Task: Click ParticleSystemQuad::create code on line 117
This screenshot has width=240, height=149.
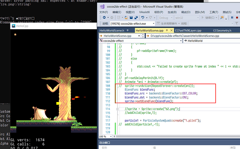Action: [163, 120]
